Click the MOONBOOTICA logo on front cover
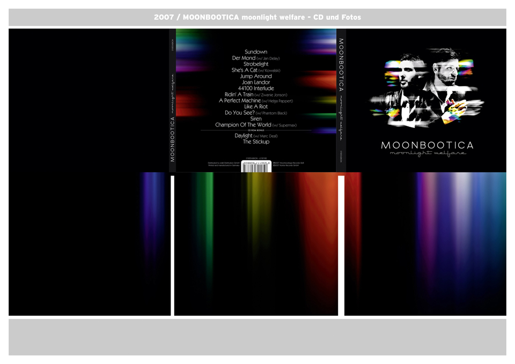The image size is (515, 364). click(427, 145)
